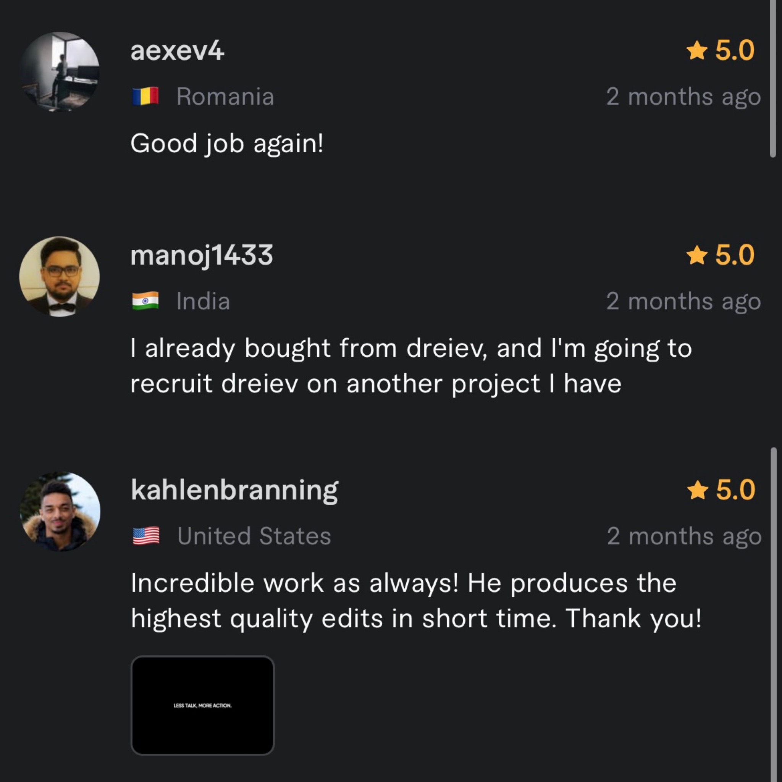
Task: Open the aexev4 username link
Action: (x=177, y=52)
